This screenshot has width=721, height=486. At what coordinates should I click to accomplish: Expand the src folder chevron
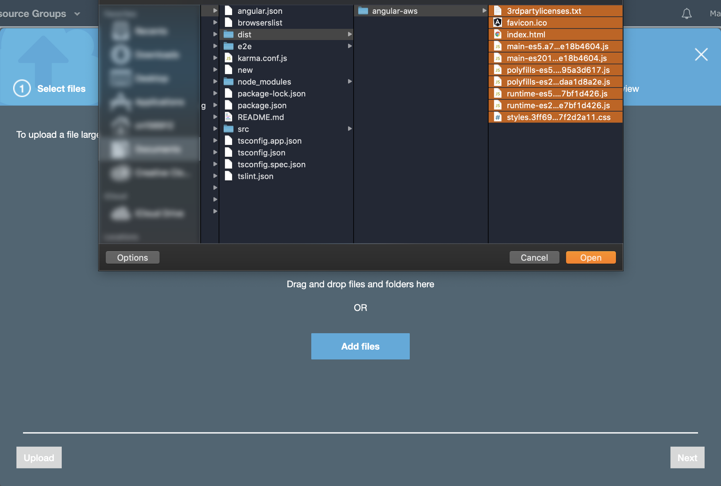coord(350,129)
